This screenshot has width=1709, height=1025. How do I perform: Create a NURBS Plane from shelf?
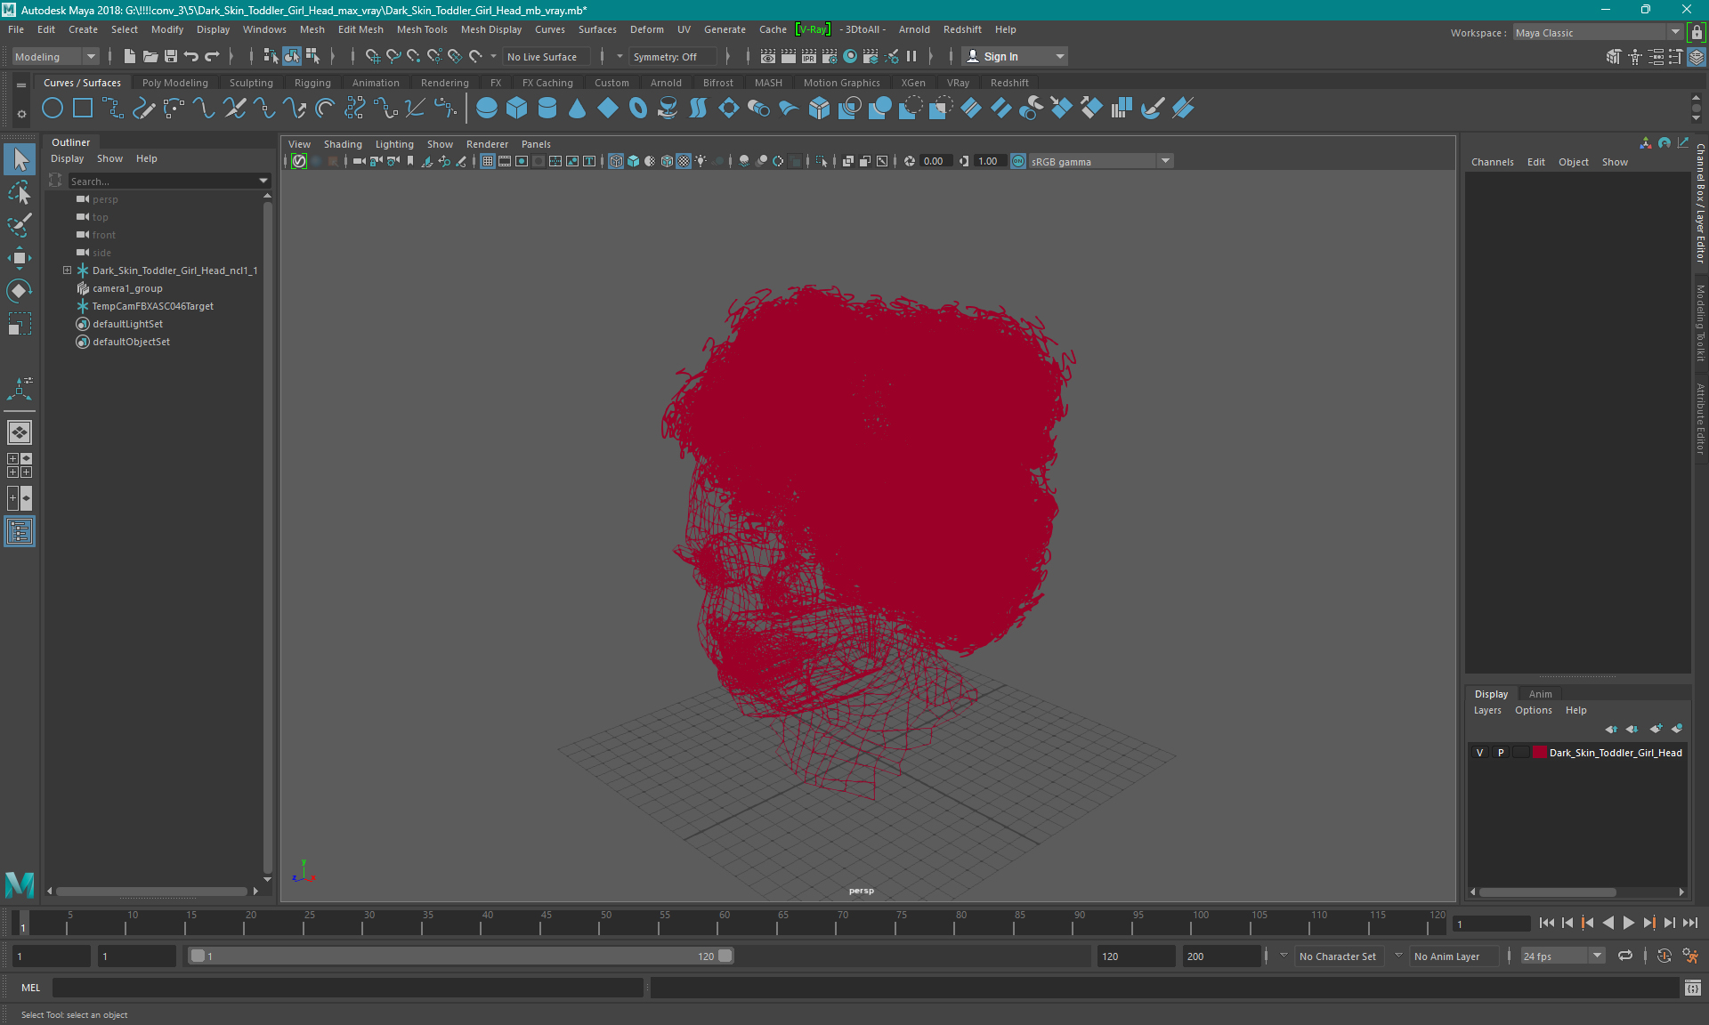click(x=608, y=109)
